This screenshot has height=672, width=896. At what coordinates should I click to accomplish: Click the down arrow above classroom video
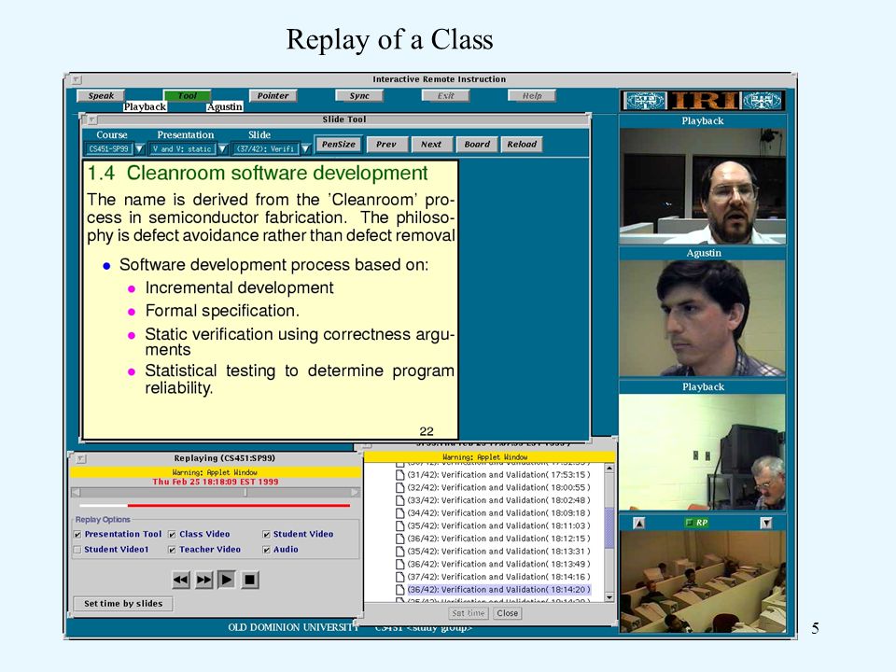[766, 523]
